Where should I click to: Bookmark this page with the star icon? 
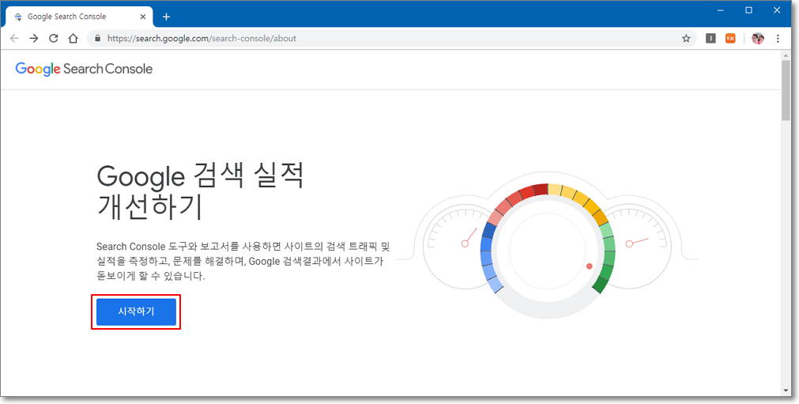(686, 38)
